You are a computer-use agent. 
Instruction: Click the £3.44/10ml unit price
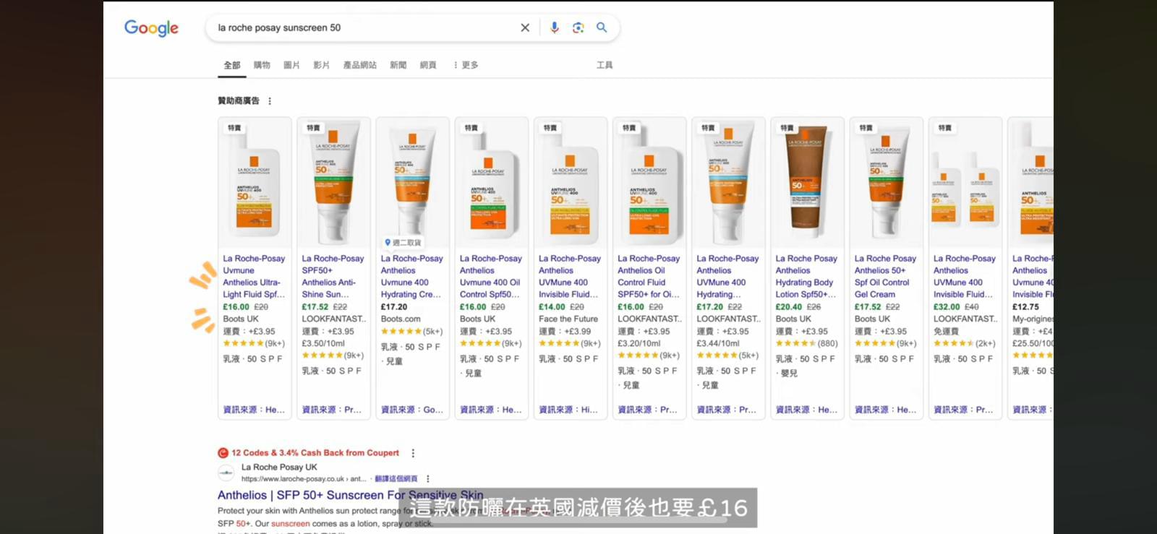[x=718, y=343]
